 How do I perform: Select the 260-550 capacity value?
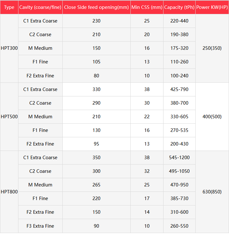coord(179,226)
